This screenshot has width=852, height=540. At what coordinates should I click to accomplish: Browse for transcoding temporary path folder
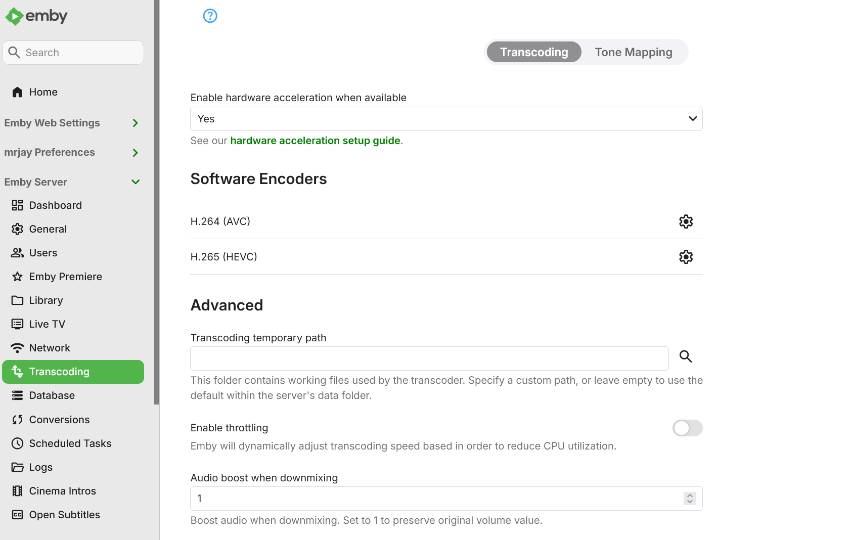click(x=686, y=356)
